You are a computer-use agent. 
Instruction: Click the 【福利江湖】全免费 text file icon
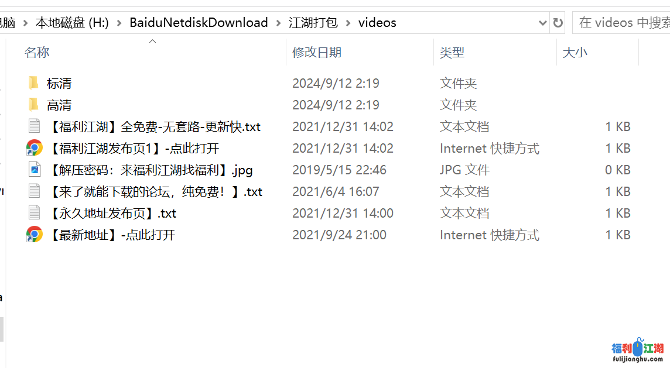pyautogui.click(x=34, y=126)
